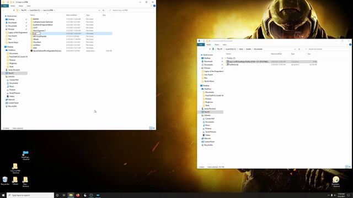Image resolution: width=353 pixels, height=198 pixels.
Task: Click Local Disk (C:) breadcrumb in Lexy's LoTDB window
Action: click(35, 10)
